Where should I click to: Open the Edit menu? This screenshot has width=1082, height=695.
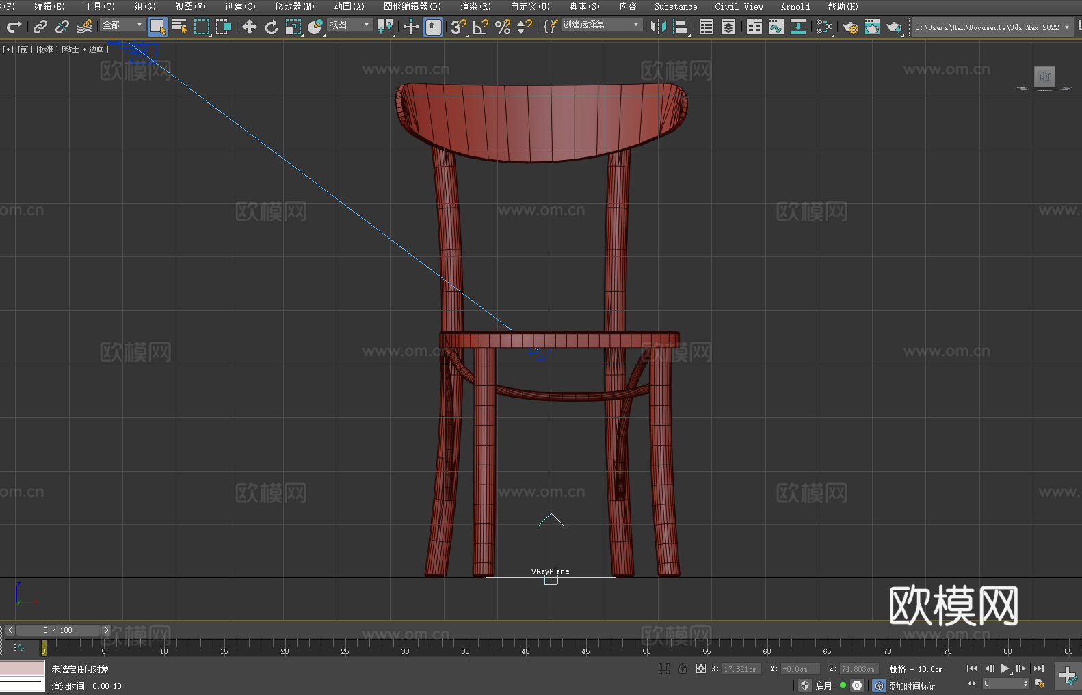tap(49, 6)
